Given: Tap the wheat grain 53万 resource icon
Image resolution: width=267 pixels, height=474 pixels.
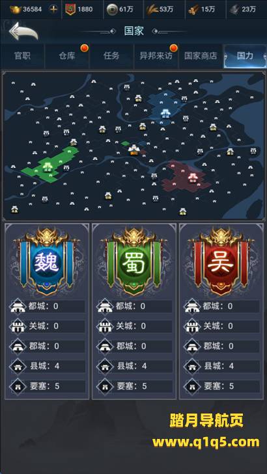Looking at the screenshot, I should coord(151,9).
